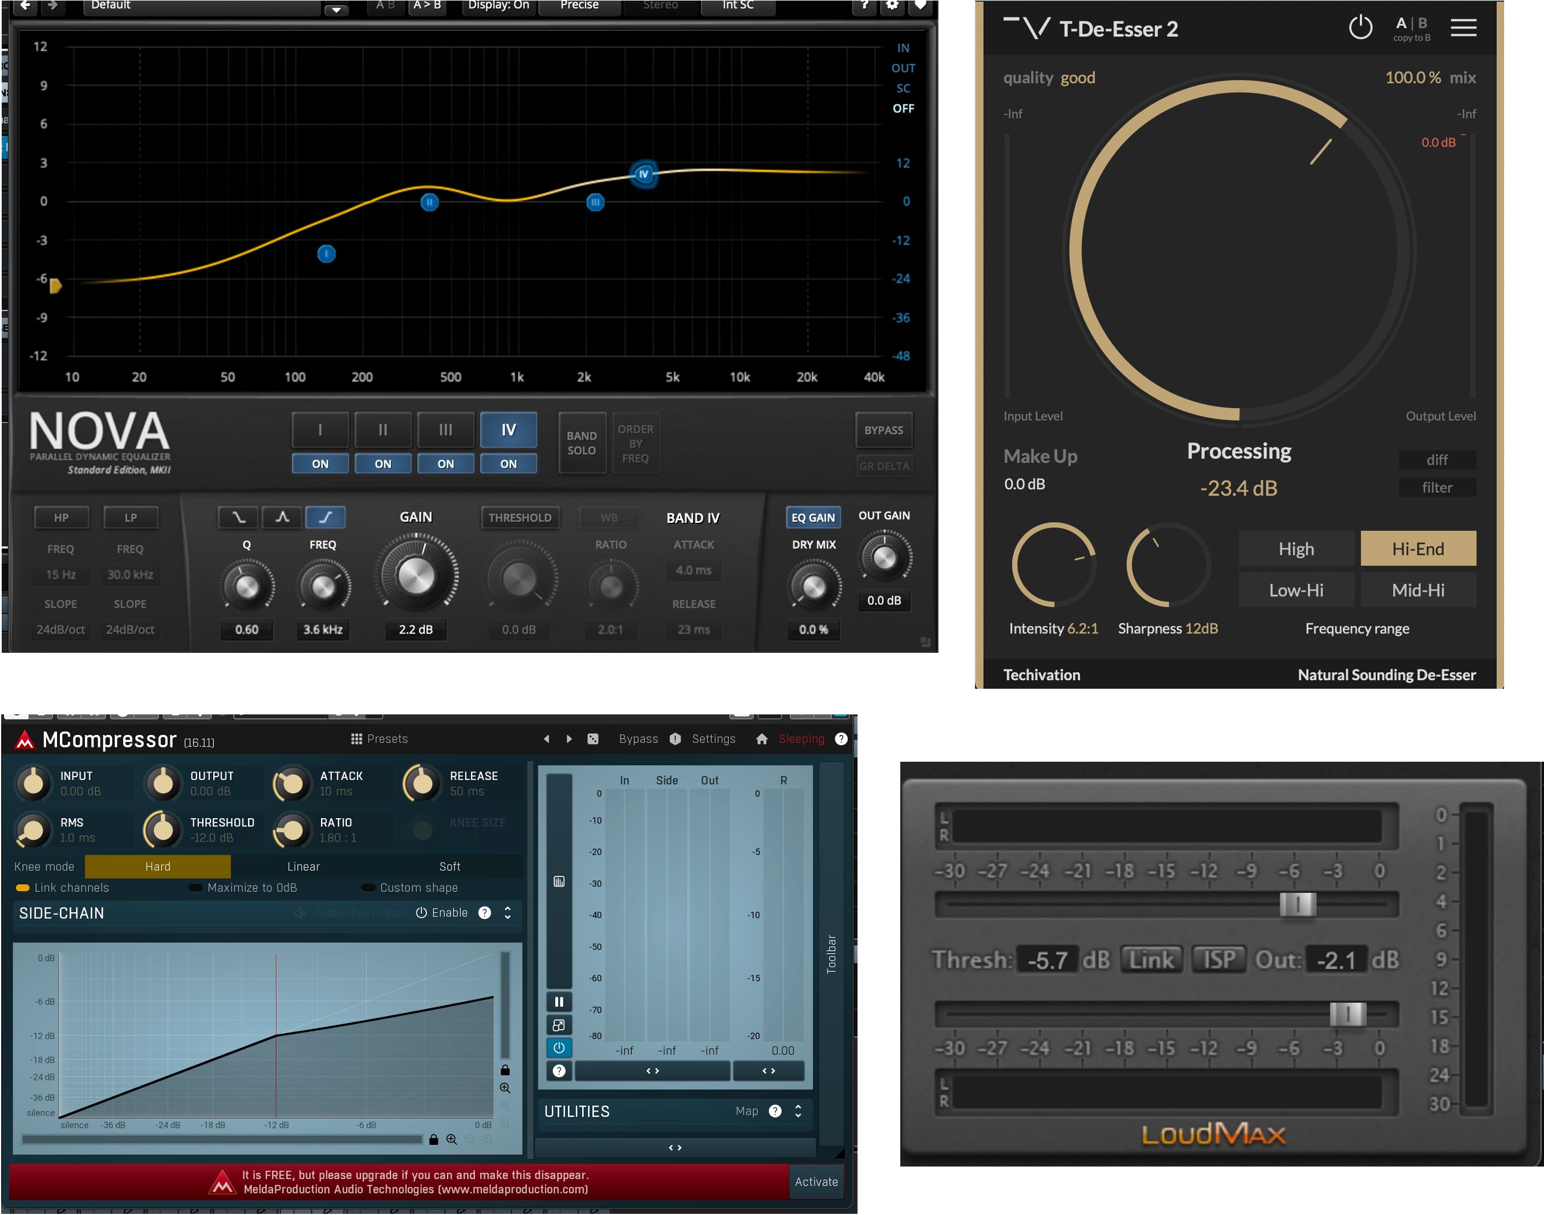Go to next MCompressor preset arrow
This screenshot has height=1215, width=1544.
pos(569,739)
